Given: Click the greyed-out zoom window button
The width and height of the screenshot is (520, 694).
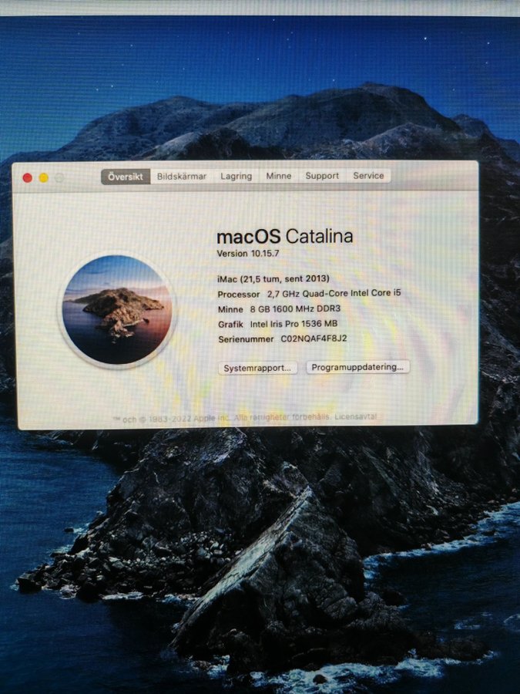Looking at the screenshot, I should (60, 178).
